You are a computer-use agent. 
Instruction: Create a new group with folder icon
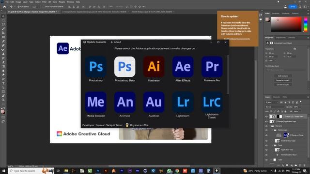pyautogui.click(x=296, y=165)
